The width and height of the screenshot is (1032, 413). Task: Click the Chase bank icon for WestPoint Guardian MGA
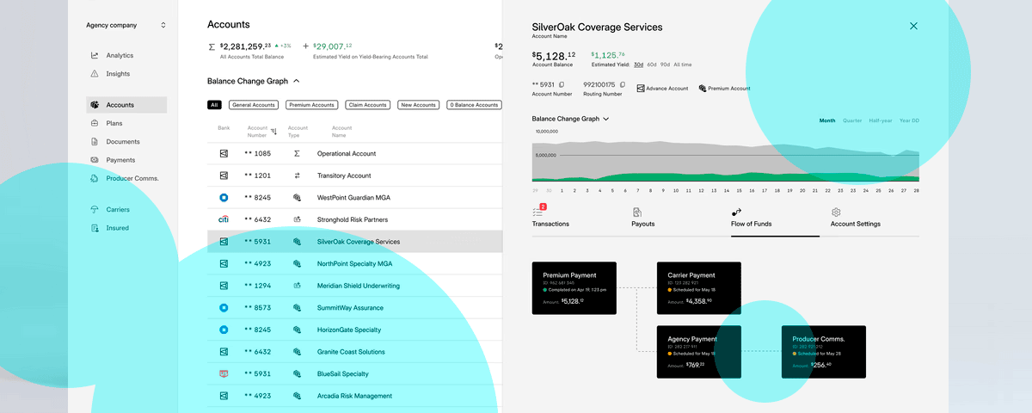(x=224, y=198)
